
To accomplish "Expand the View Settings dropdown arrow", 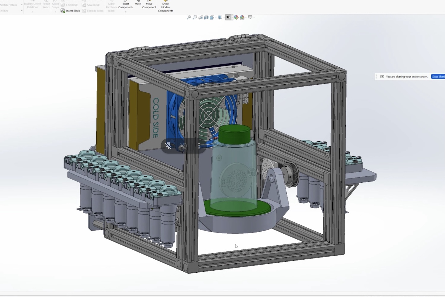I will pyautogui.click(x=254, y=18).
